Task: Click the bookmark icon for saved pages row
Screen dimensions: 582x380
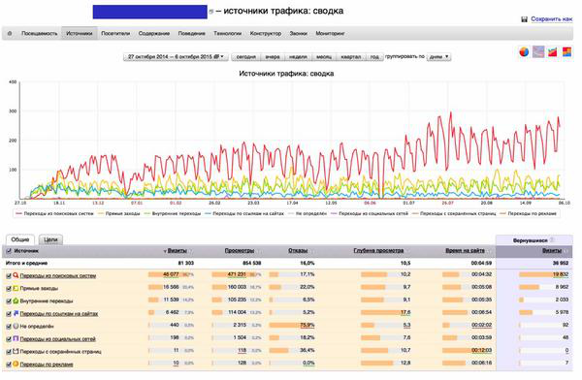Action: (16, 351)
